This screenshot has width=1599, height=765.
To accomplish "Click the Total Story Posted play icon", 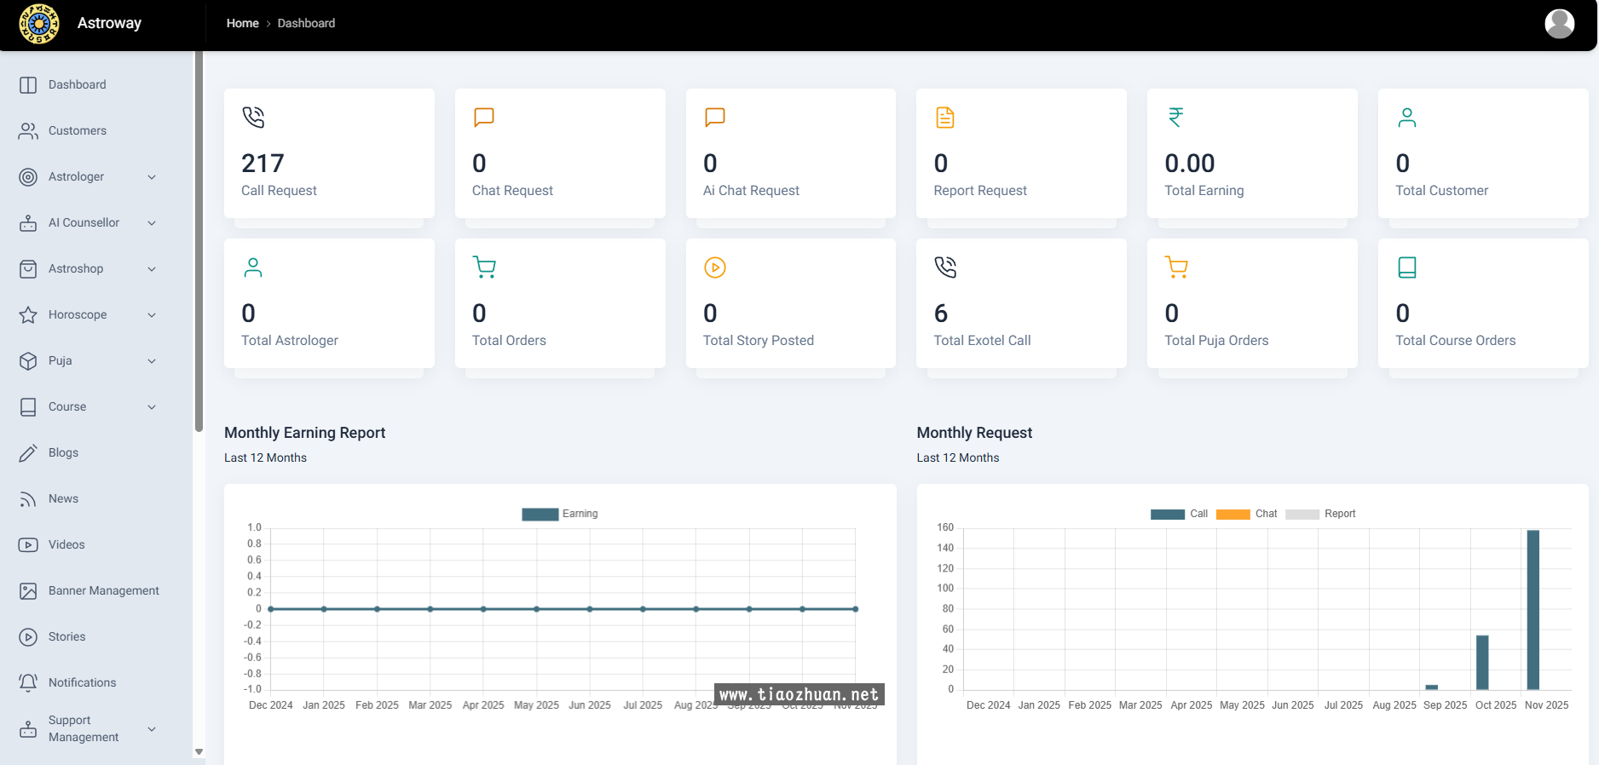I will [x=714, y=267].
